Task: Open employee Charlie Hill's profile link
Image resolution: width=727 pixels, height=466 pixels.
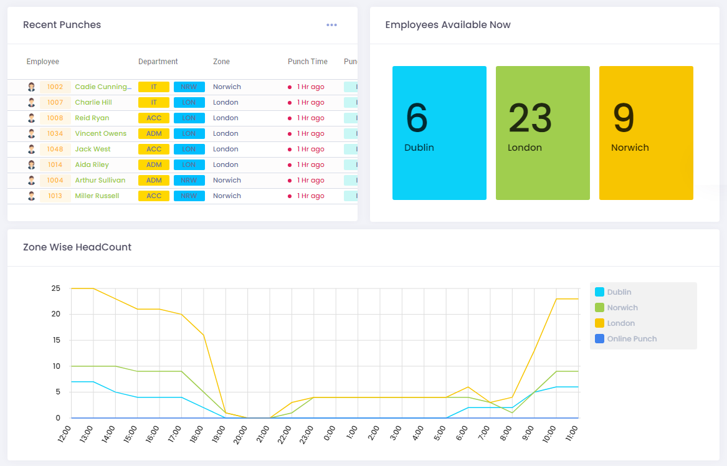Action: (x=93, y=102)
